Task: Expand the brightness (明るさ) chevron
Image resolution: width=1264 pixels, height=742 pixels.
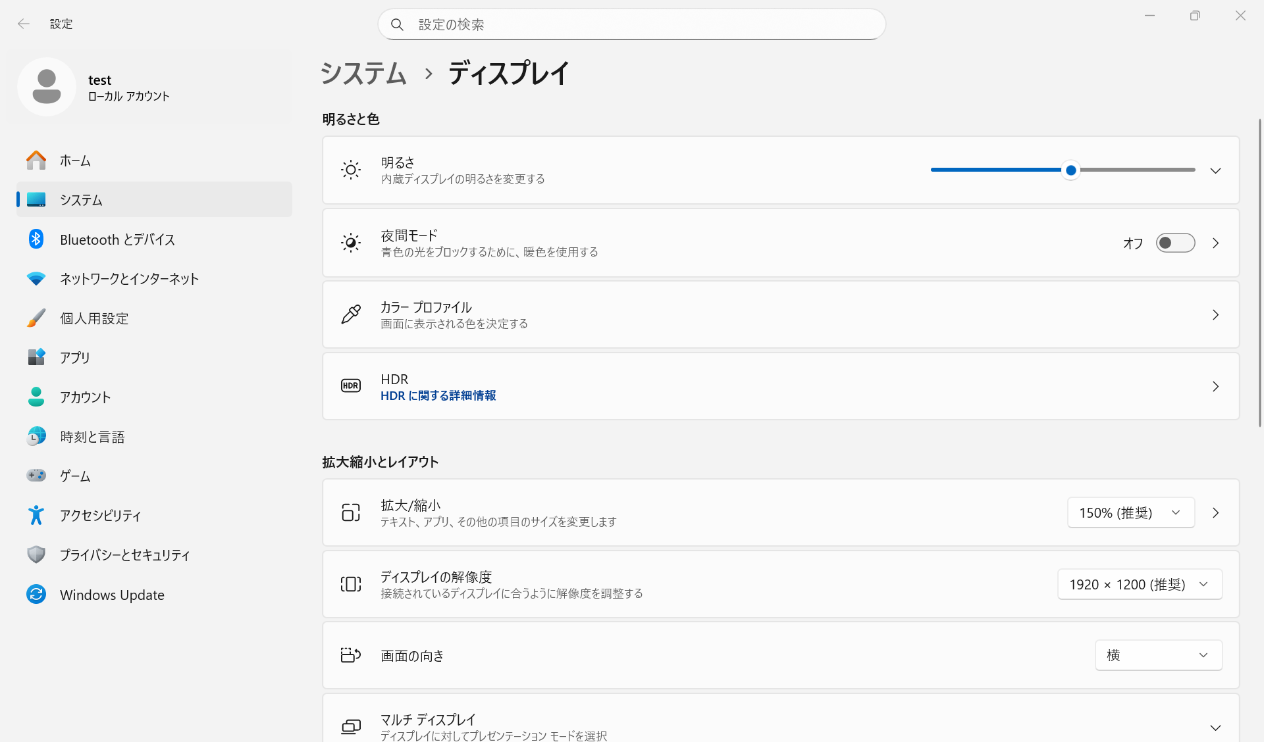Action: click(1215, 170)
